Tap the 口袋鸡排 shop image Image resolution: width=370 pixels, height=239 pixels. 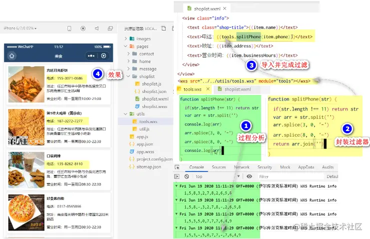26,170
